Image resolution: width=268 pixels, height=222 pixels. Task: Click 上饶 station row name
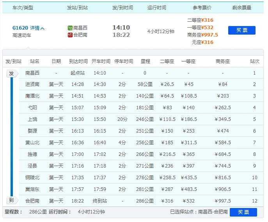tap(32, 119)
